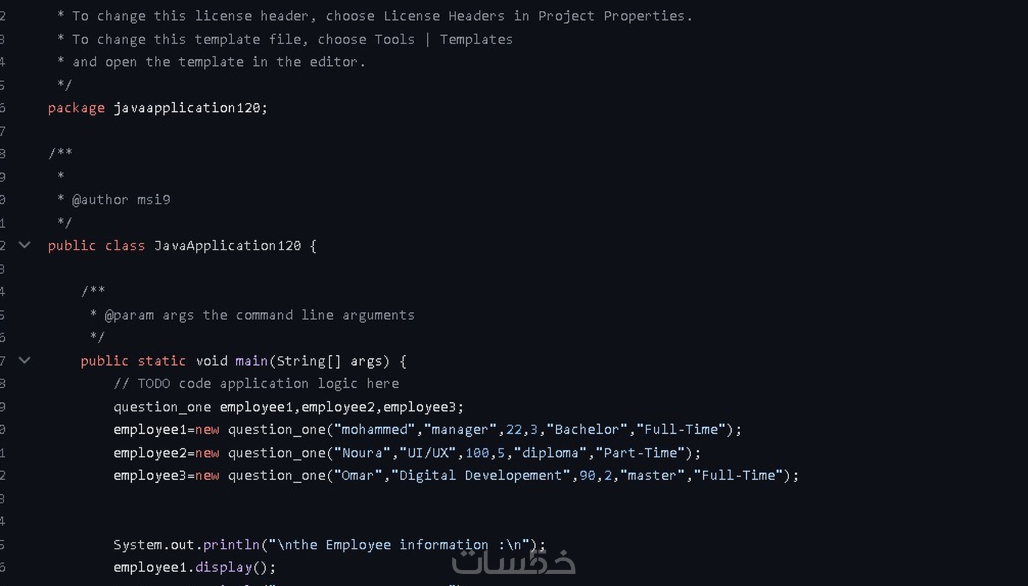
Task: Click the question_one variable declaration type
Action: coord(162,407)
